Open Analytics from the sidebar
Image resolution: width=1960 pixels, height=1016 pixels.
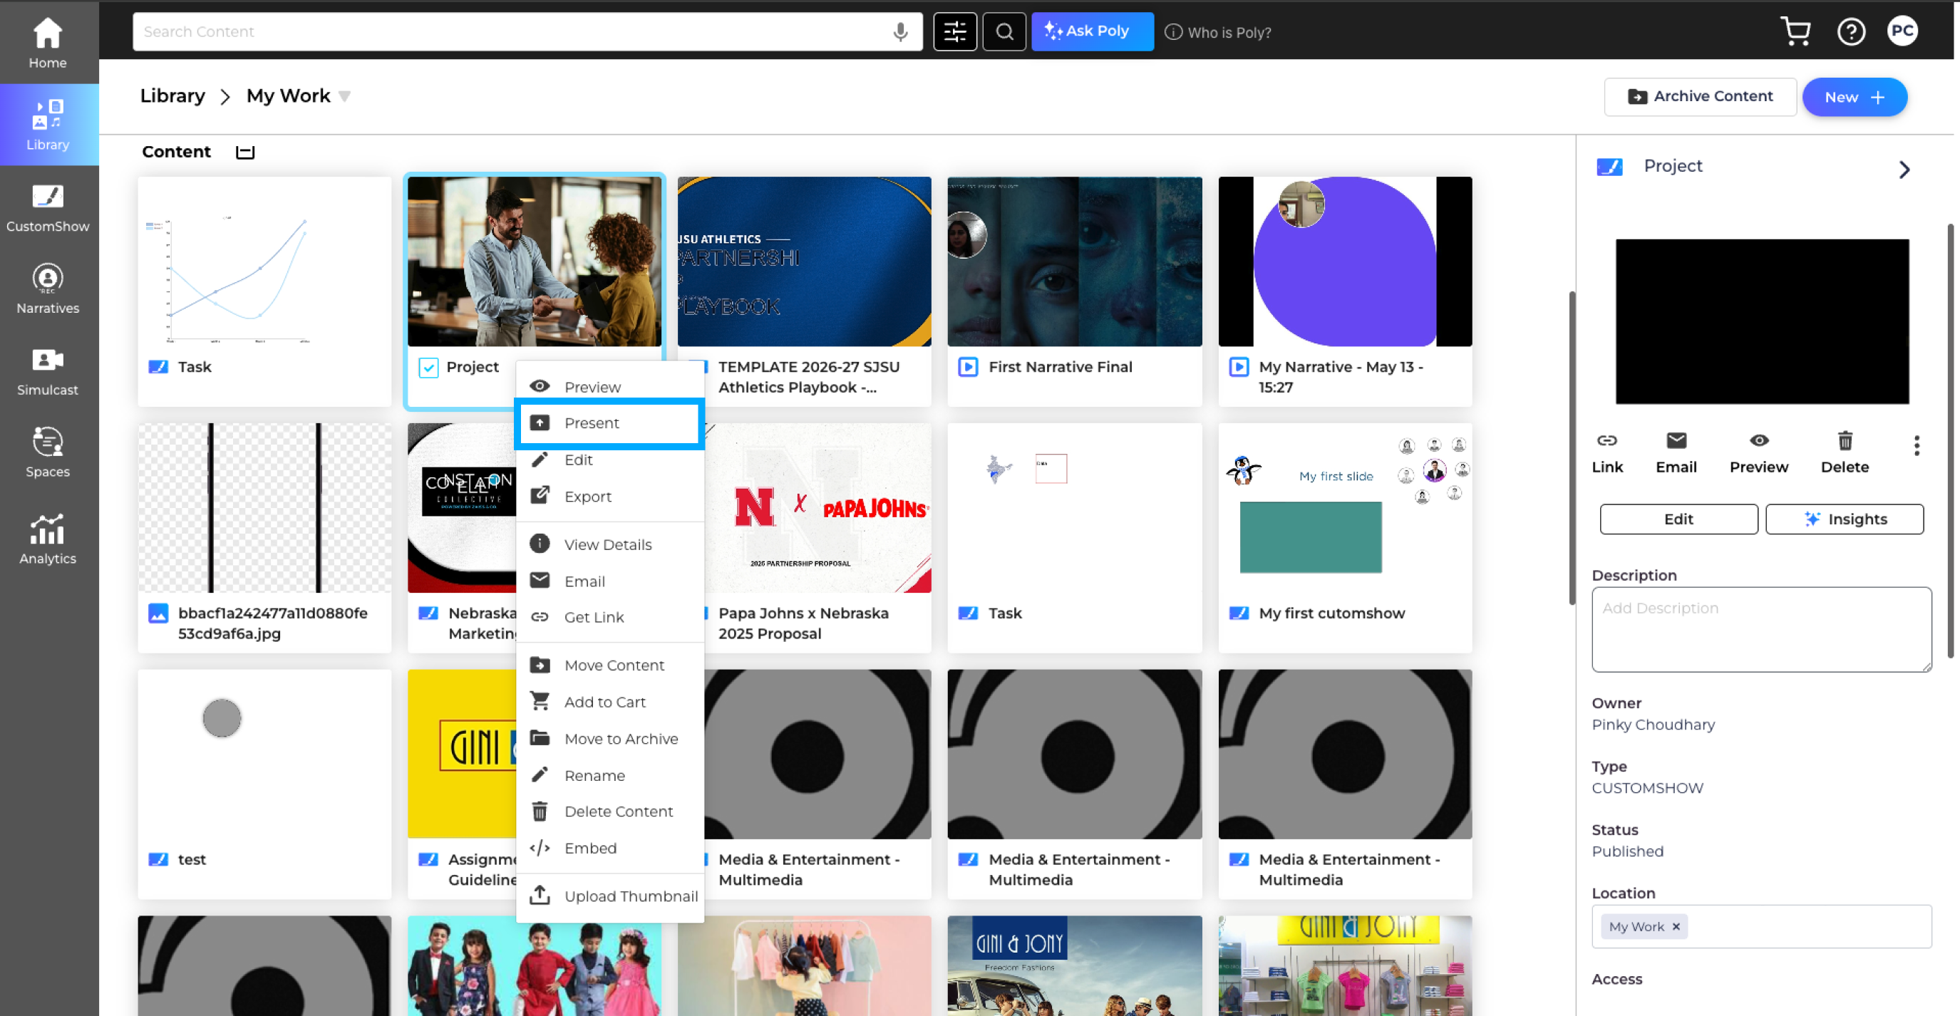click(47, 539)
